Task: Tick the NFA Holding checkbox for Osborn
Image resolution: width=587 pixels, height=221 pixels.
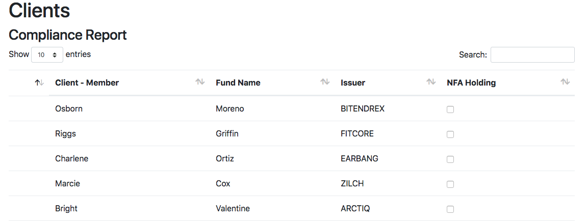Action: click(450, 109)
